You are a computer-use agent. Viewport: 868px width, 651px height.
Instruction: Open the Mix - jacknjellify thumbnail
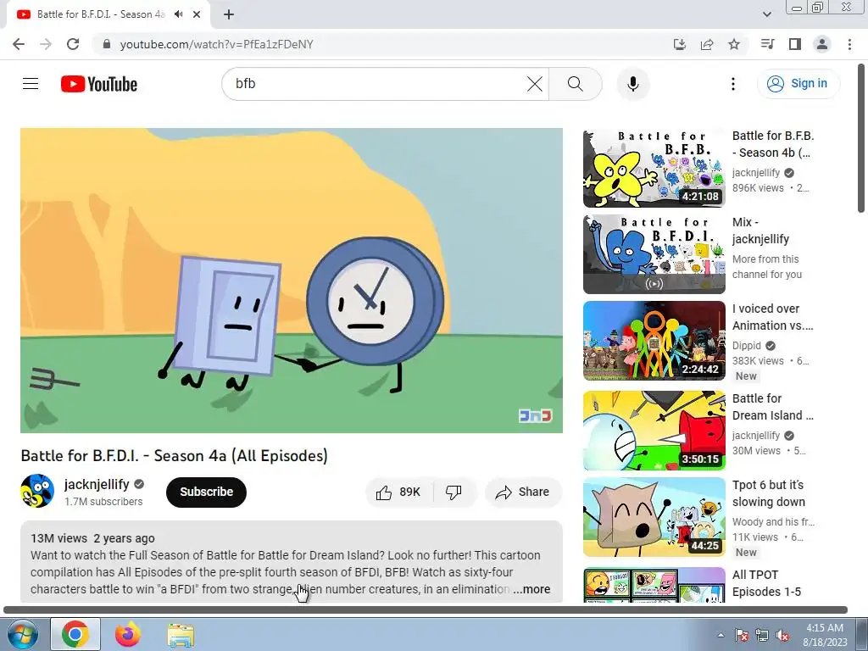[x=654, y=254]
